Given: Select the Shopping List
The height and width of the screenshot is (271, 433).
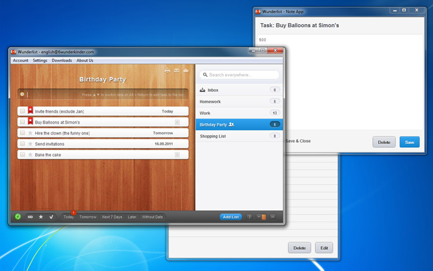Looking at the screenshot, I should [239, 136].
